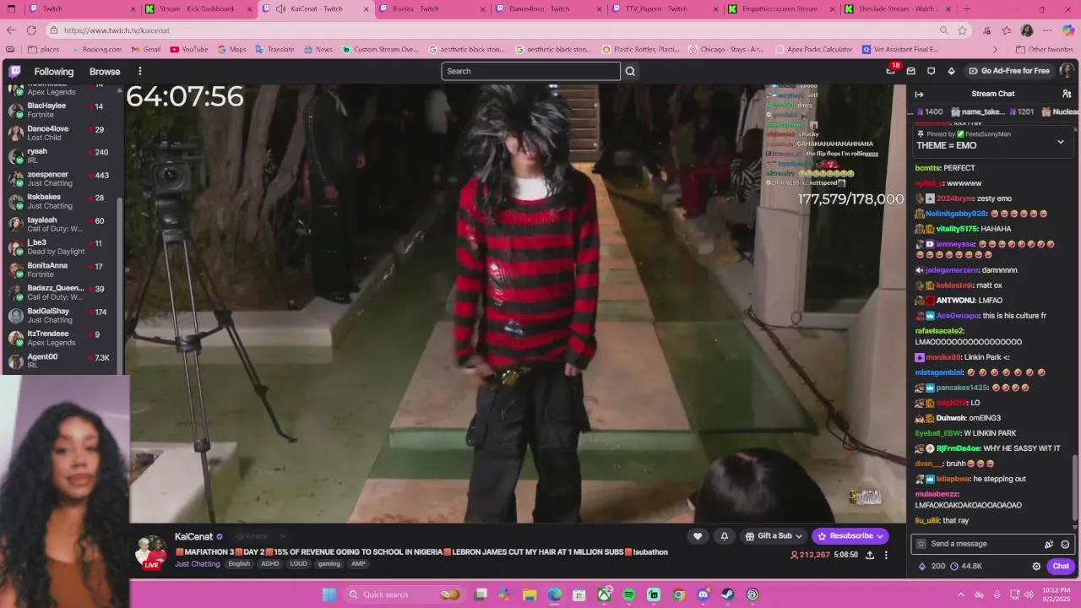1081x608 pixels.
Task: Expand browser bookmarks overflow chevron
Action: [x=995, y=49]
